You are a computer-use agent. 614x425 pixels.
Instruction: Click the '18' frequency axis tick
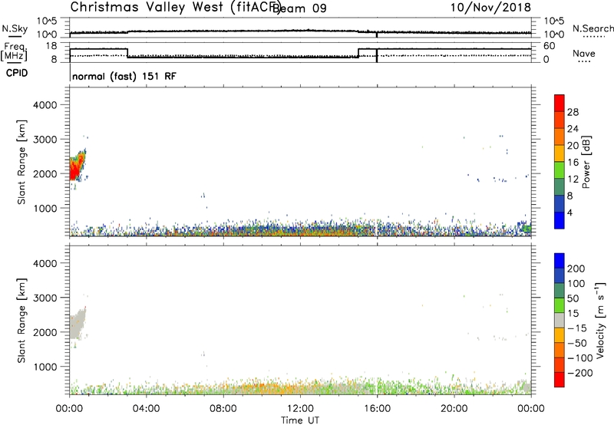[51, 46]
